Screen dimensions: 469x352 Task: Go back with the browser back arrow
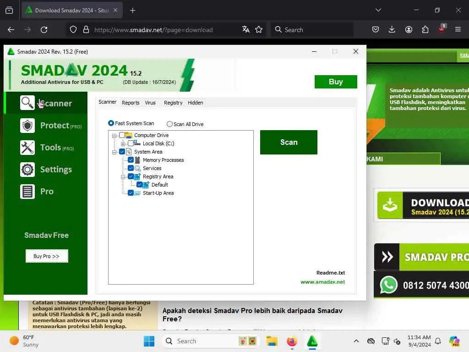click(11, 30)
